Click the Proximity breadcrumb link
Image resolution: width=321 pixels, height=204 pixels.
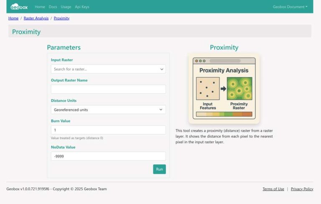pyautogui.click(x=61, y=18)
